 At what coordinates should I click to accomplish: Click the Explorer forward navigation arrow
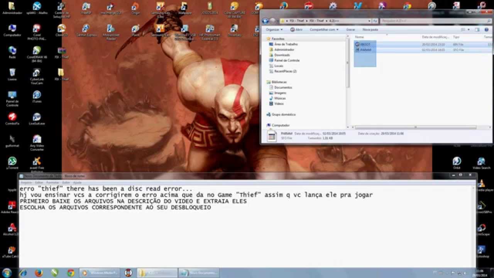pyautogui.click(x=272, y=21)
